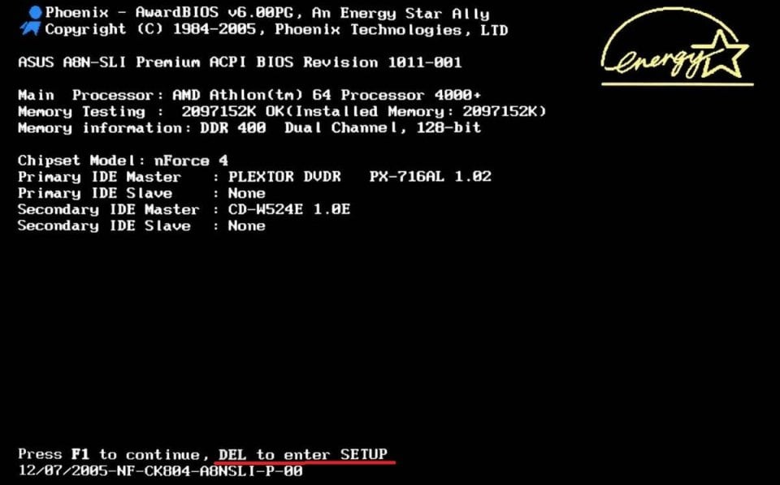Viewport: 780px width, 485px height.
Task: Click the blue Award ribbon icon
Action: [32, 21]
